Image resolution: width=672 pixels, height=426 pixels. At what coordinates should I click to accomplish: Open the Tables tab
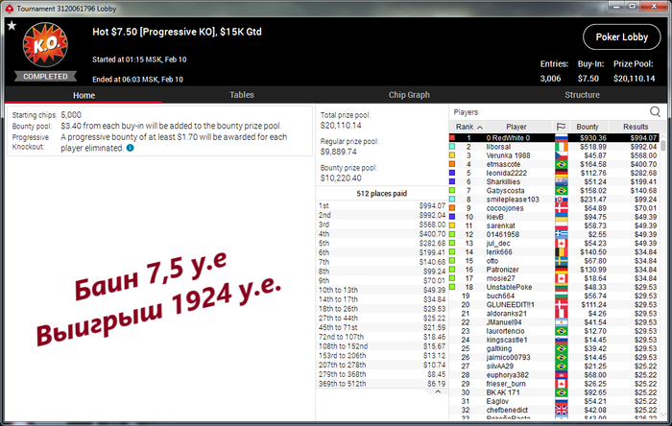pyautogui.click(x=242, y=95)
